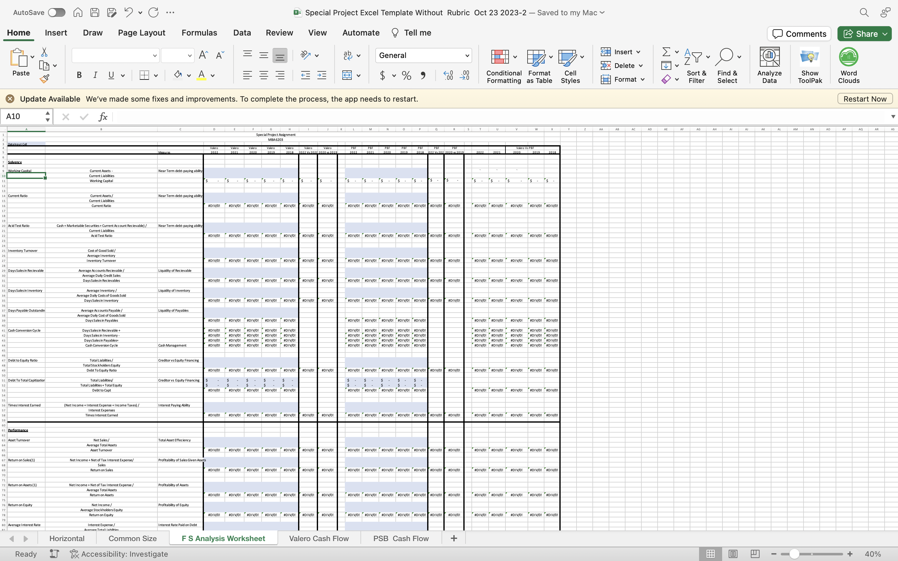Click the Save As icon with pencil
The height and width of the screenshot is (561, 898).
(x=112, y=12)
